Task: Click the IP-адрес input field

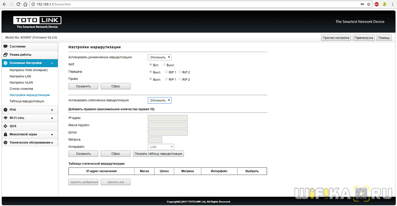Action: [168, 118]
